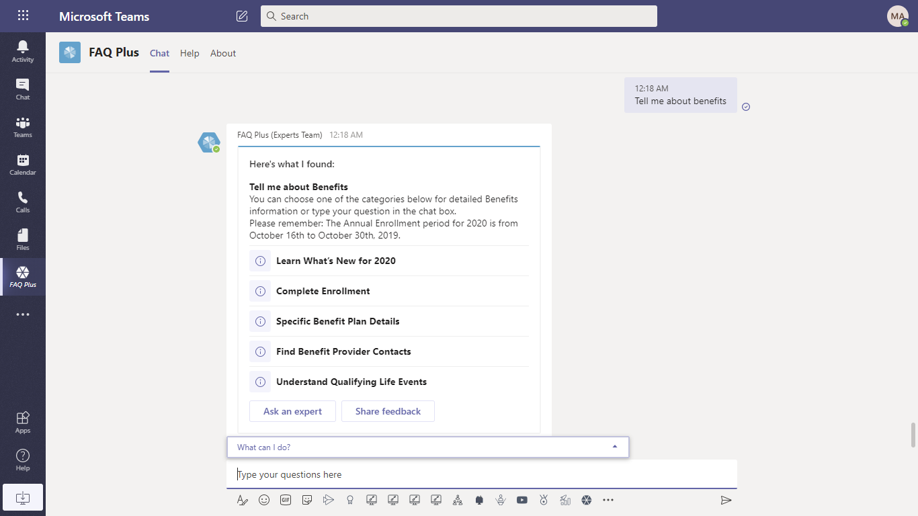The width and height of the screenshot is (918, 516).
Task: Click the YouTube icon in compose bar
Action: [x=522, y=500]
